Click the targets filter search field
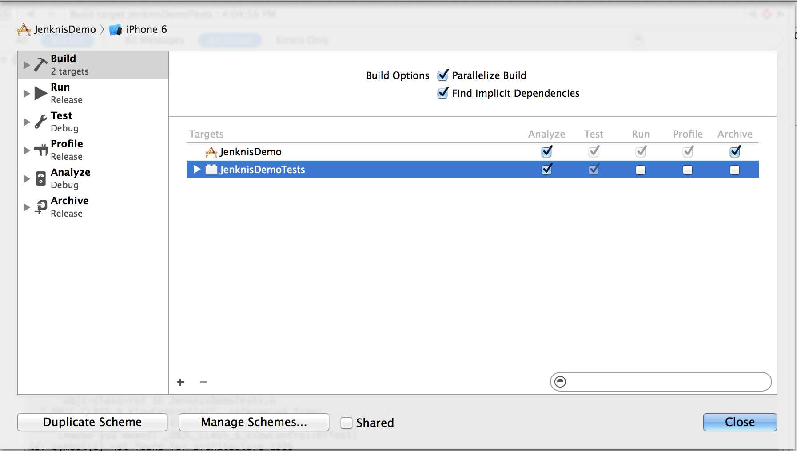The width and height of the screenshot is (797, 451). point(661,382)
